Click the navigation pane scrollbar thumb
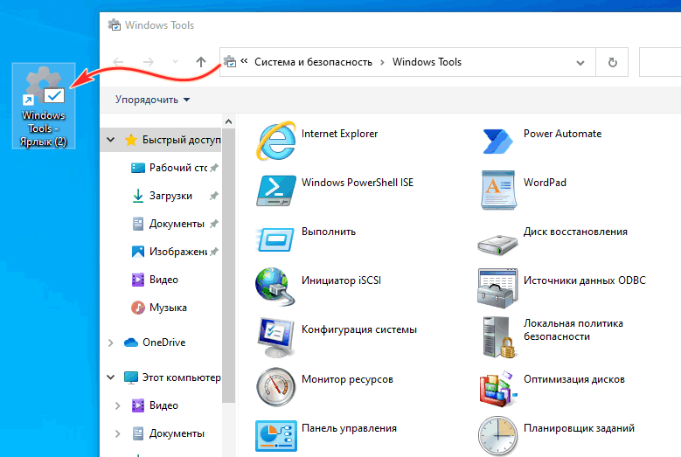This screenshot has height=457, width=681. pos(228,265)
